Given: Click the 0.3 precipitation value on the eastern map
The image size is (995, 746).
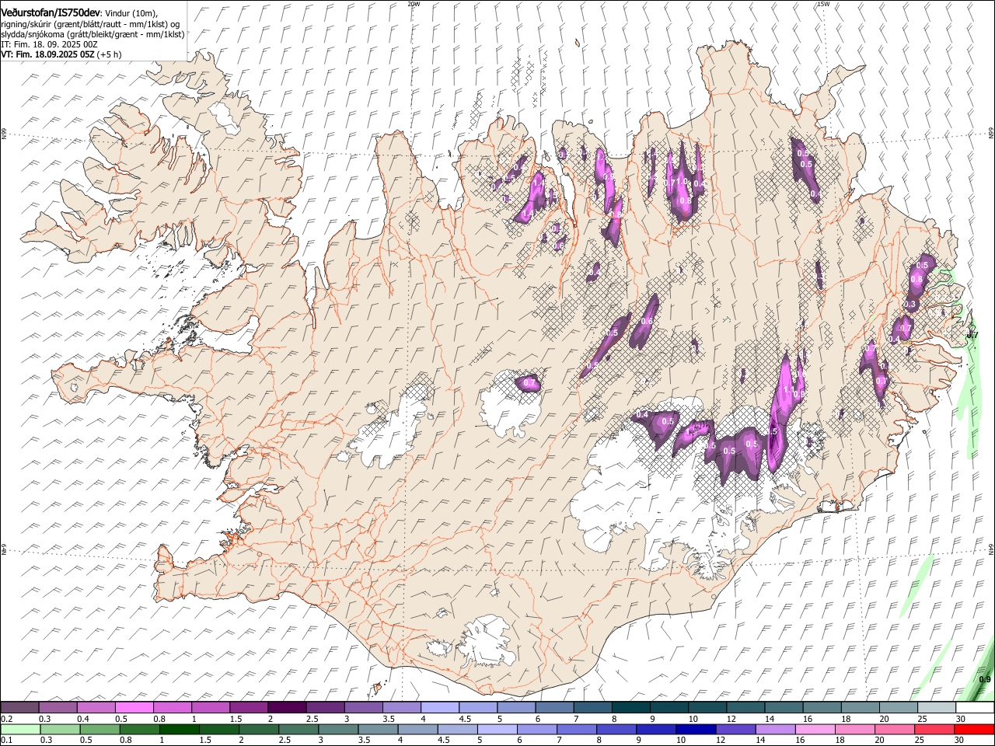Looking at the screenshot, I should pyautogui.click(x=911, y=304).
